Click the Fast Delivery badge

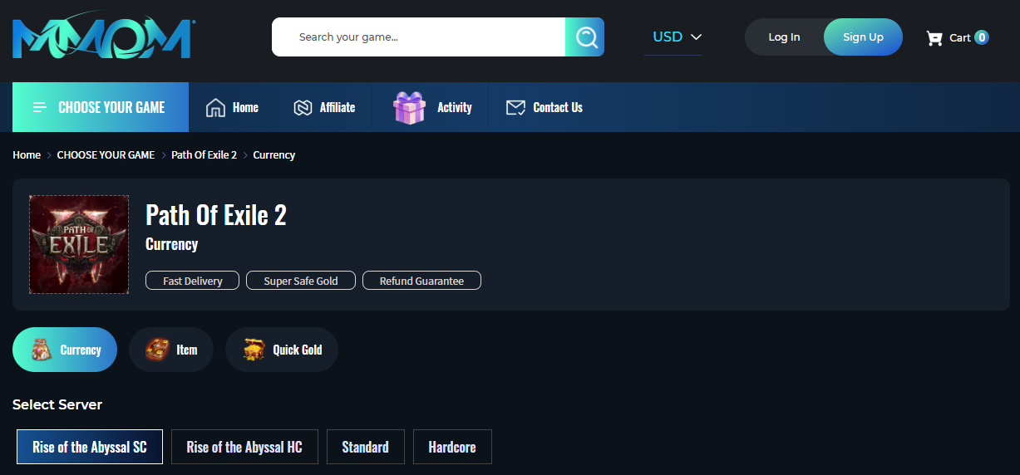point(193,281)
